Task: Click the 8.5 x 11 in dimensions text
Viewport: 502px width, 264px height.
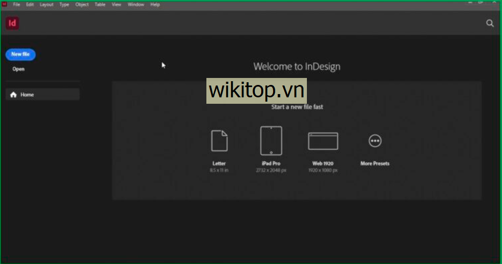Action: pos(219,170)
